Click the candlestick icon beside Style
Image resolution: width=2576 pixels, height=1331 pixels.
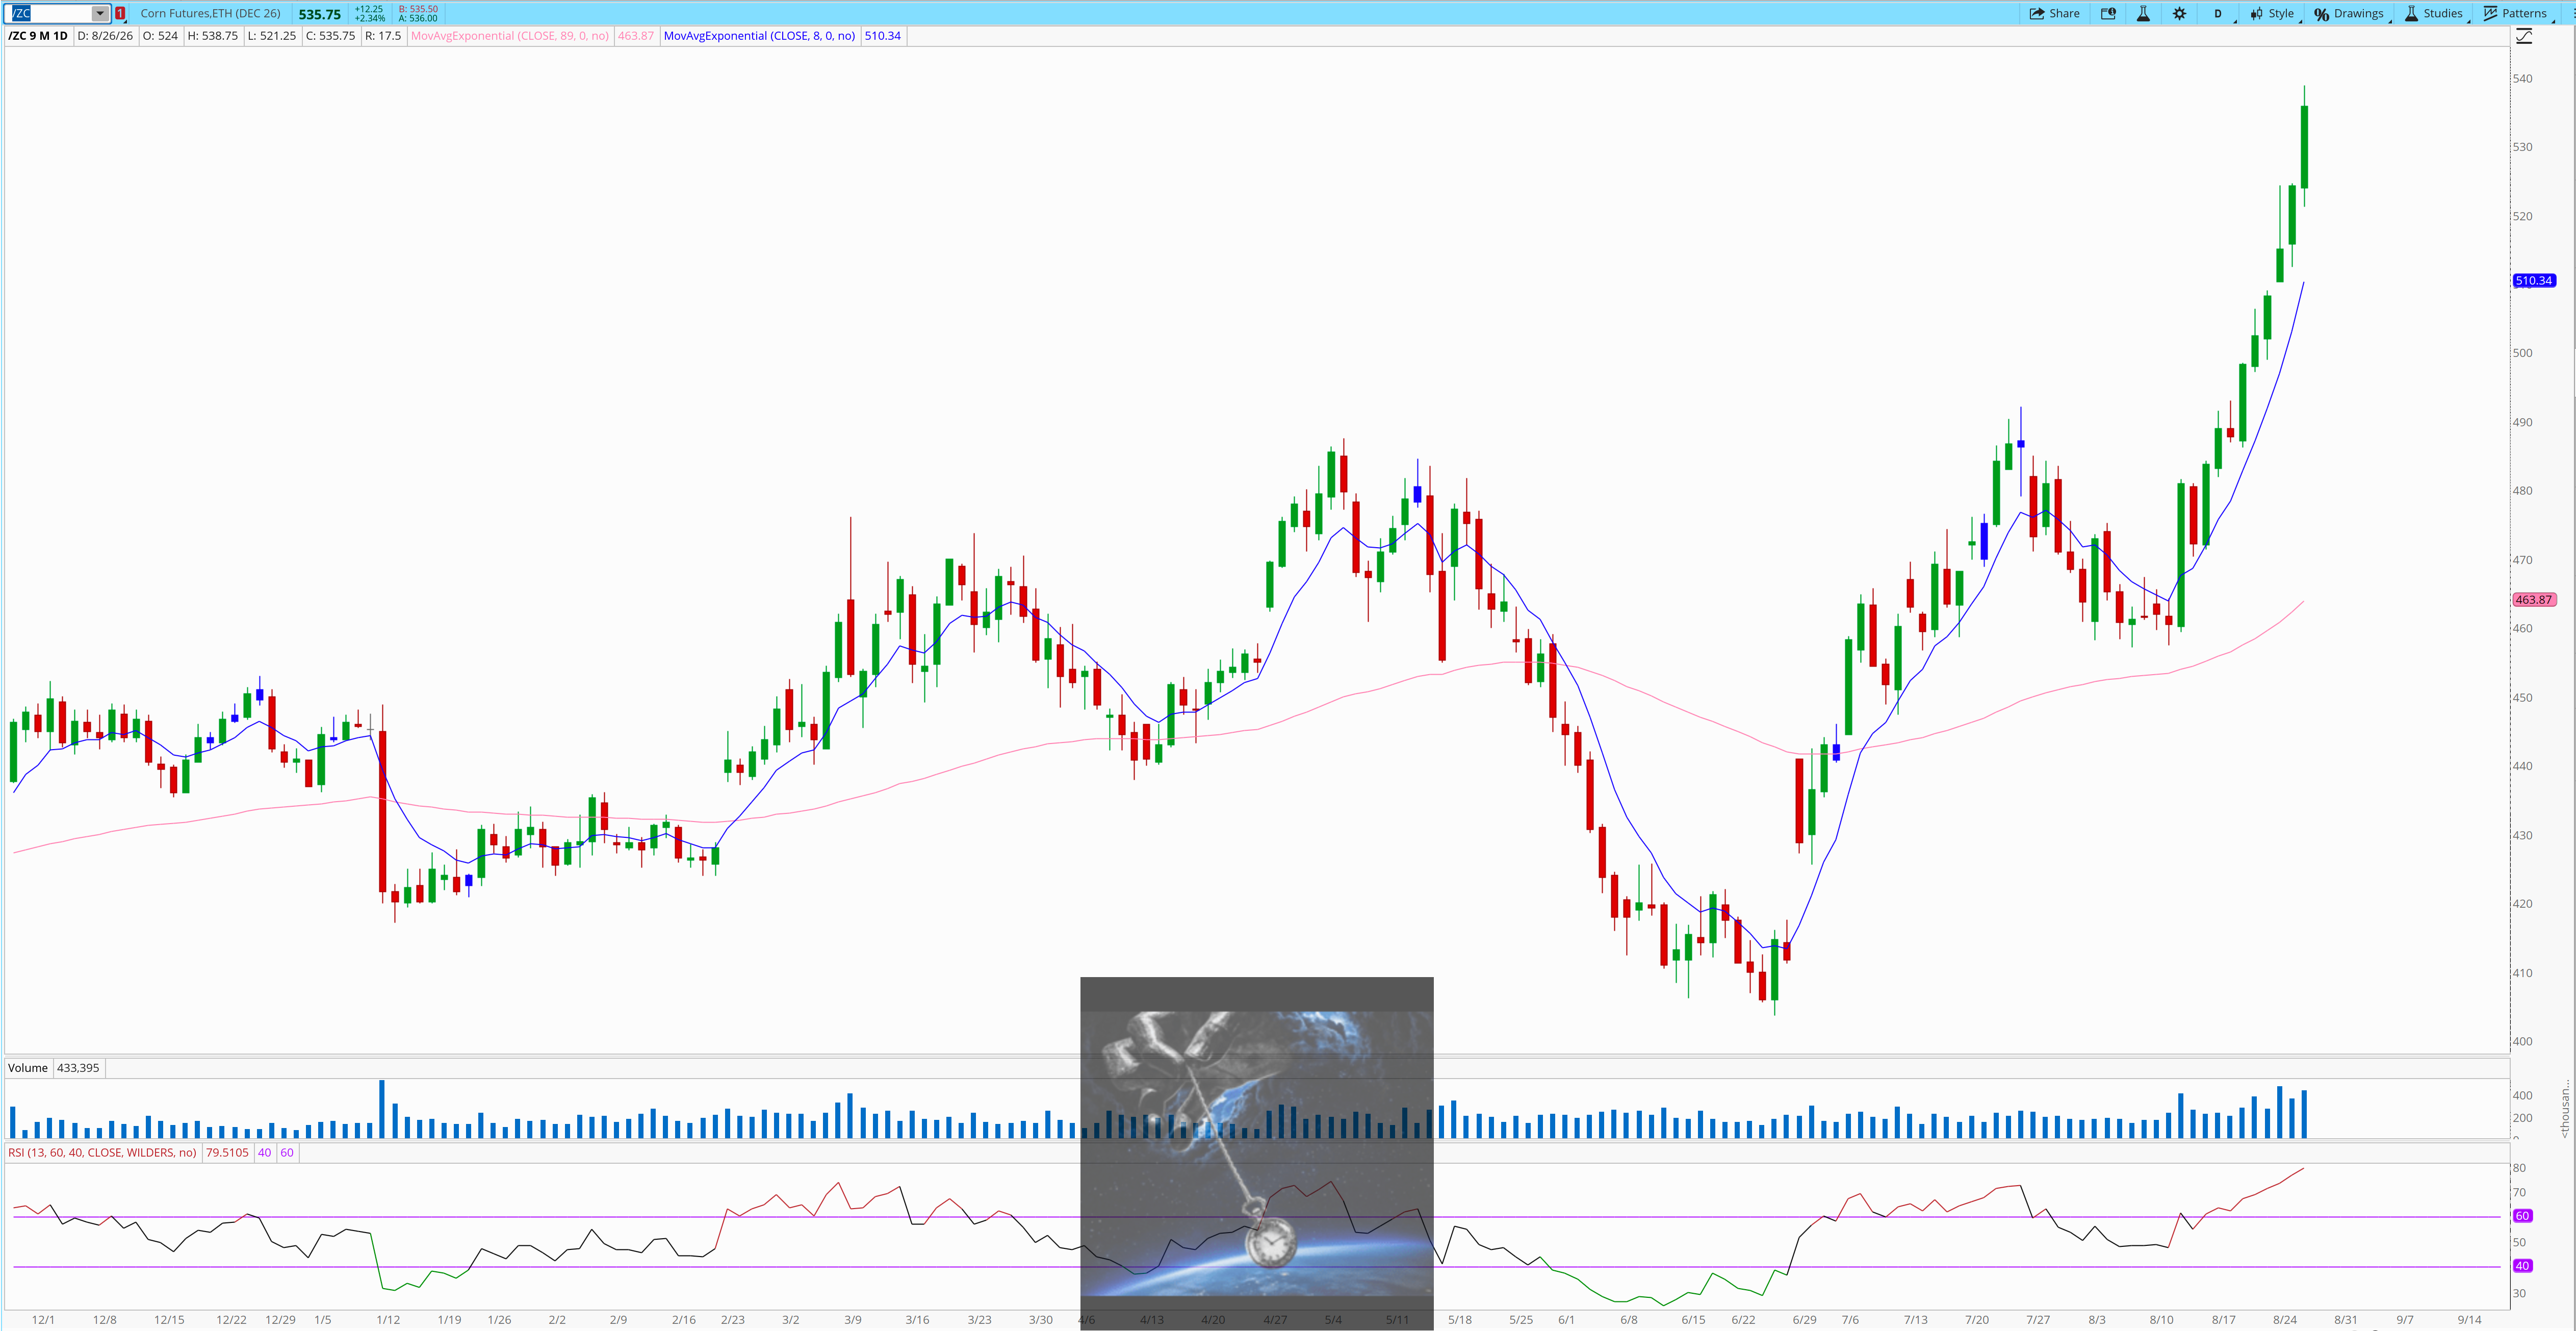coord(2257,13)
